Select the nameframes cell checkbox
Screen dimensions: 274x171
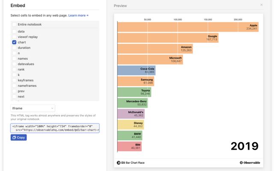pyautogui.click(x=14, y=85)
